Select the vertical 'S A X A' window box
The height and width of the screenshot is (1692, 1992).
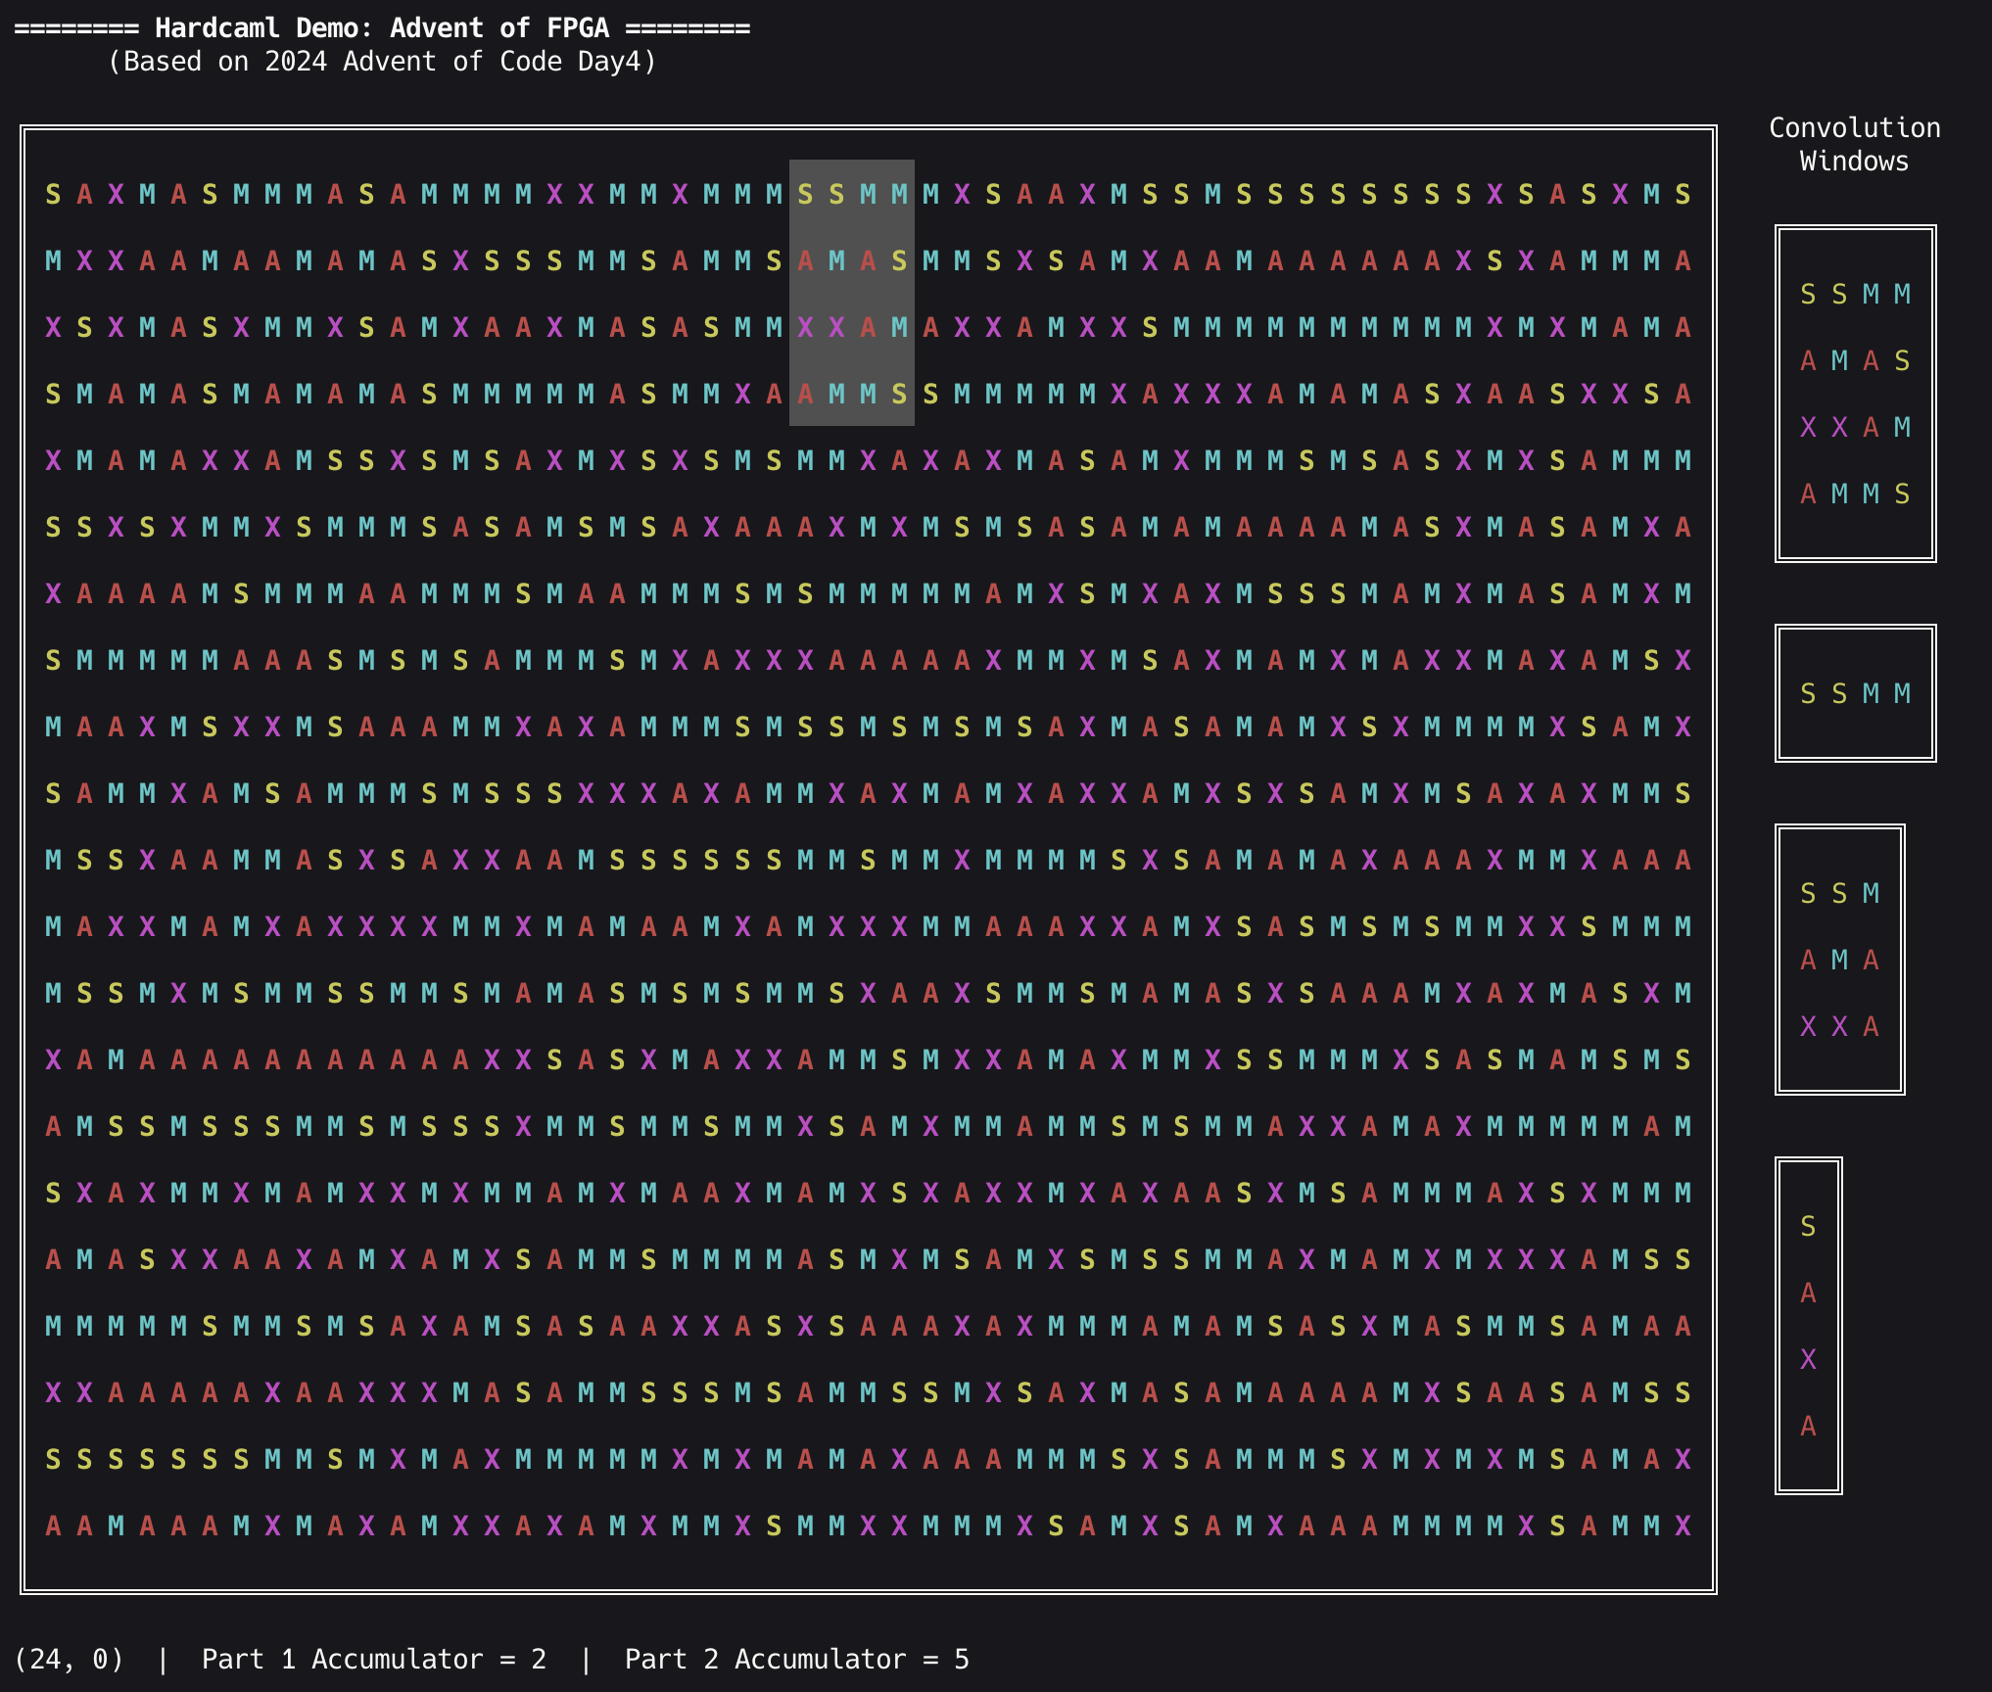[x=1808, y=1326]
